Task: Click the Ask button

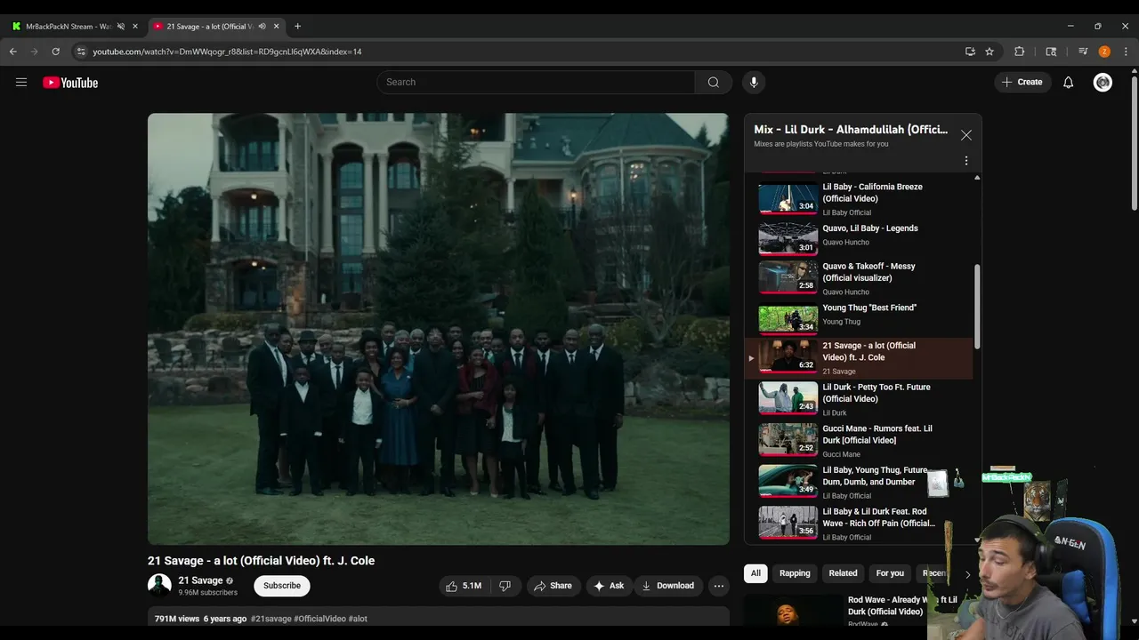Action: tap(609, 586)
